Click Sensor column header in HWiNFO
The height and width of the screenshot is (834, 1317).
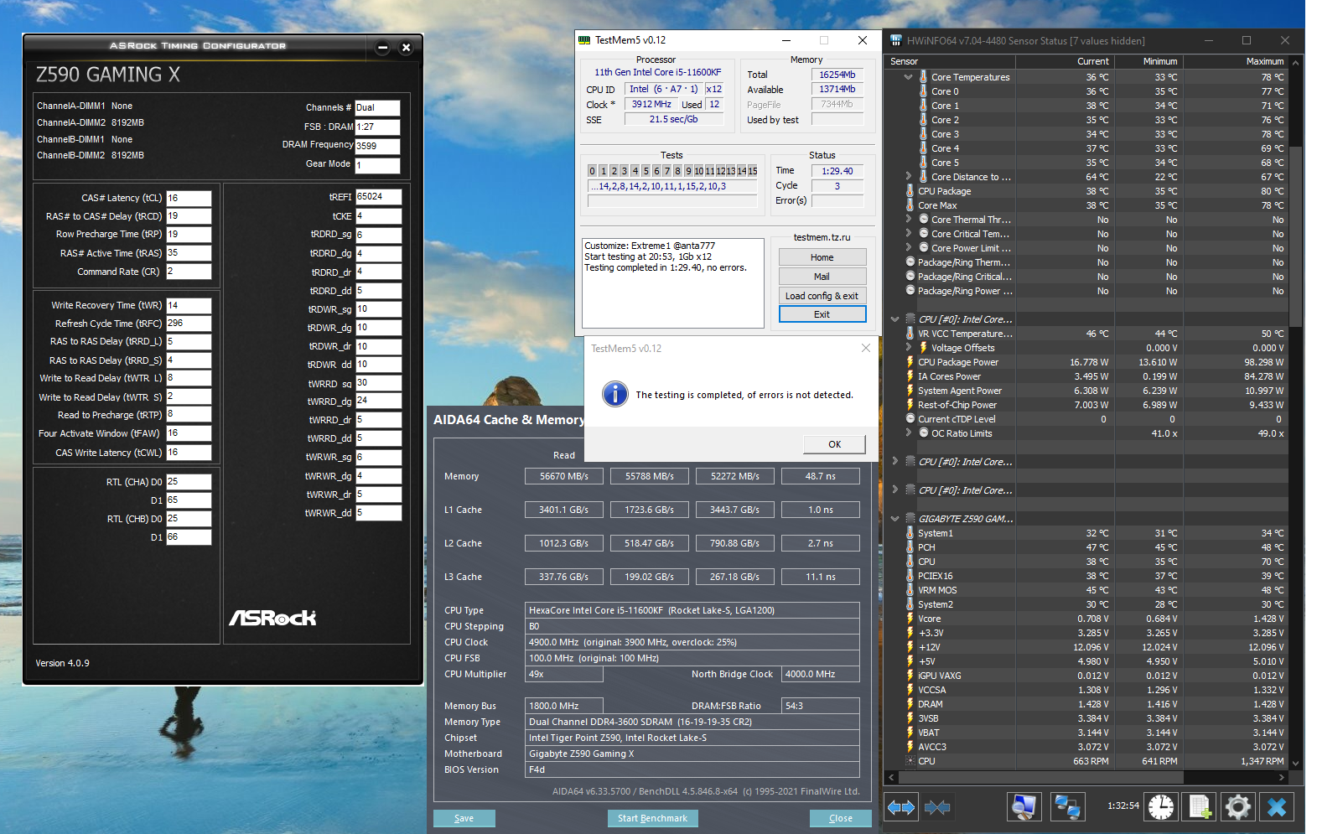951,61
